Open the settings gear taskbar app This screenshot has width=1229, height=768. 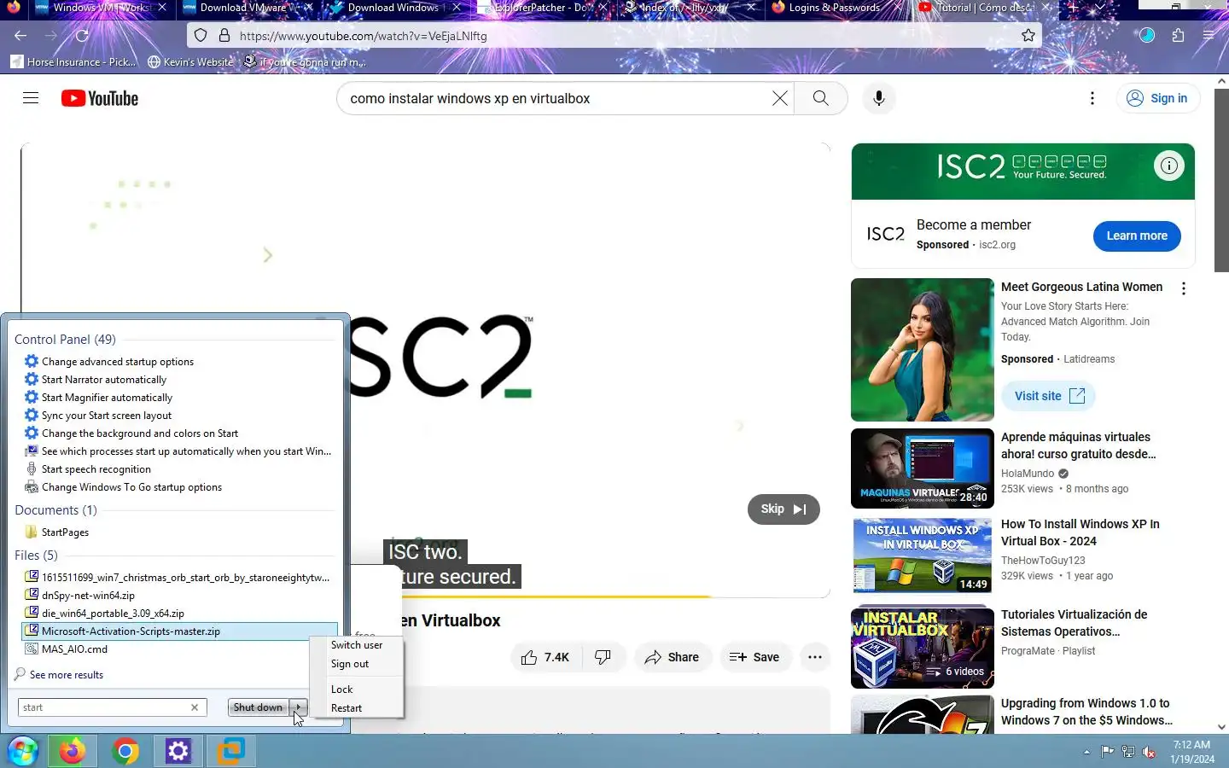pyautogui.click(x=178, y=751)
